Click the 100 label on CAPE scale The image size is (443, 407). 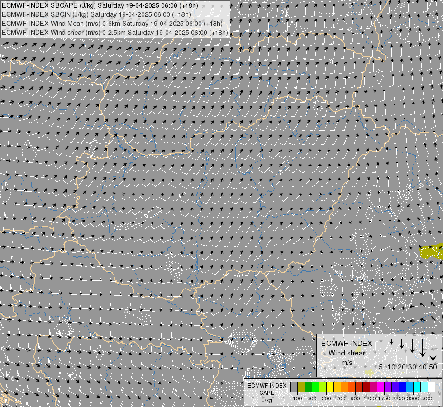pyautogui.click(x=297, y=398)
